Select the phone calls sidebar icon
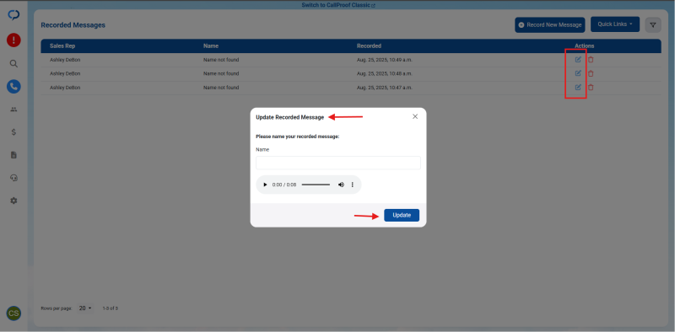675x332 pixels. tap(13, 87)
